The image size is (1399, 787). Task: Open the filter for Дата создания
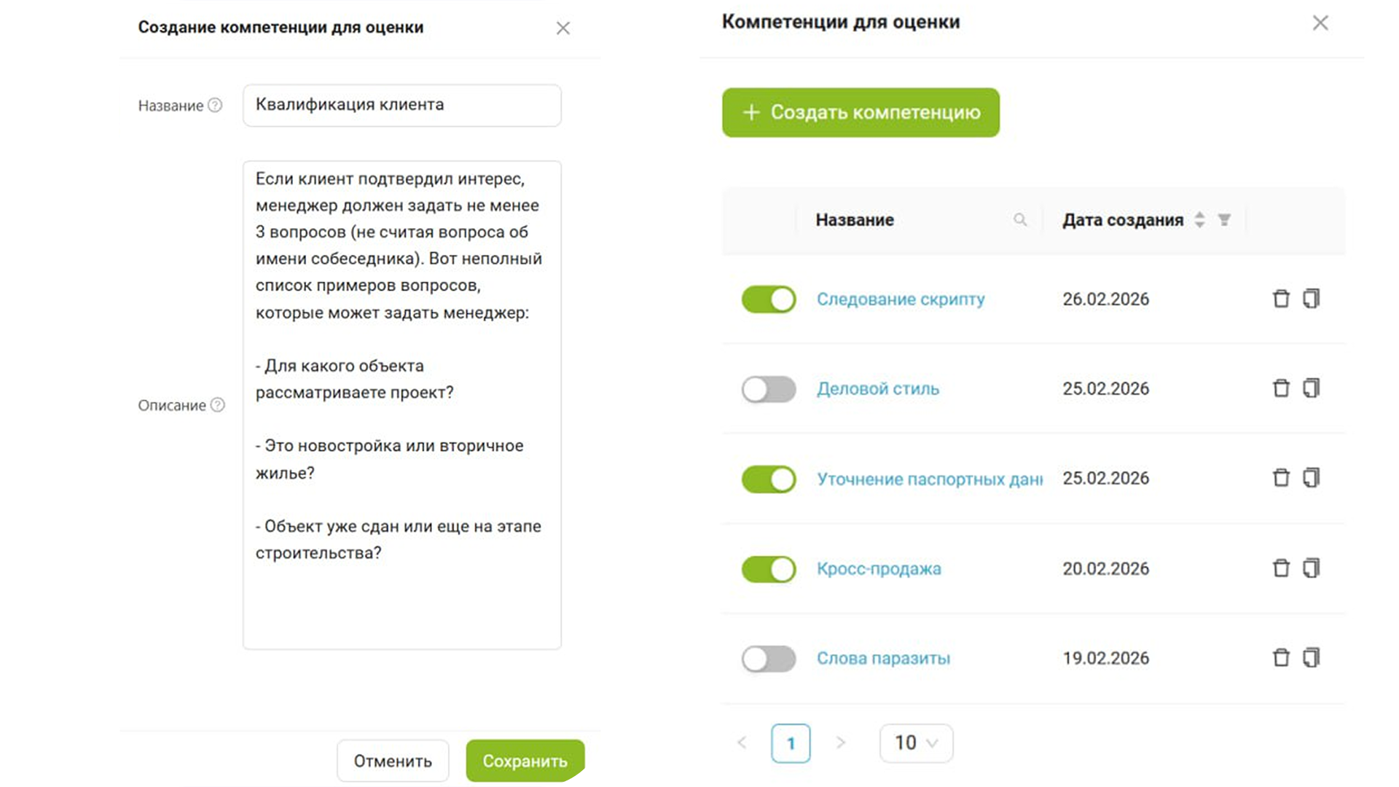coord(1224,220)
